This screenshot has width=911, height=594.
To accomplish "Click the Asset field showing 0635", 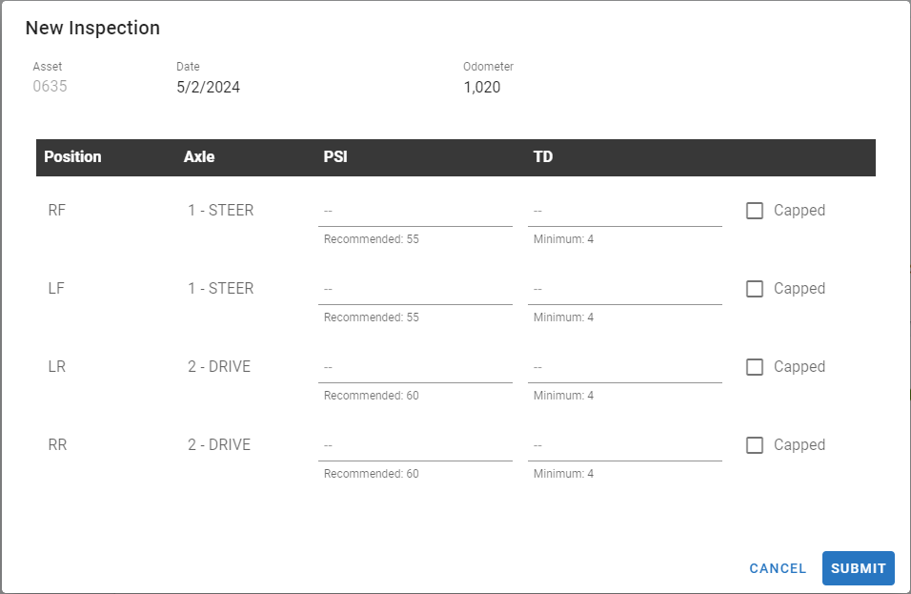I will coord(51,88).
